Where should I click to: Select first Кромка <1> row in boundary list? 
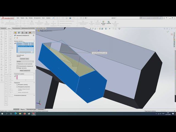[26, 43]
